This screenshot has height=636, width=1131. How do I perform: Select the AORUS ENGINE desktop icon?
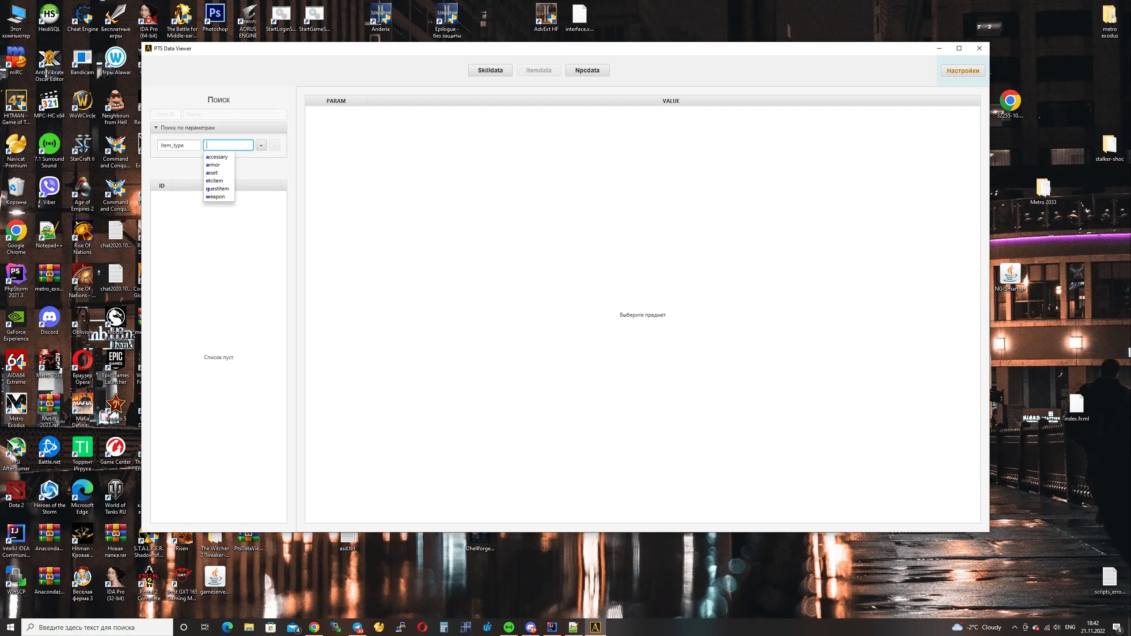(248, 21)
